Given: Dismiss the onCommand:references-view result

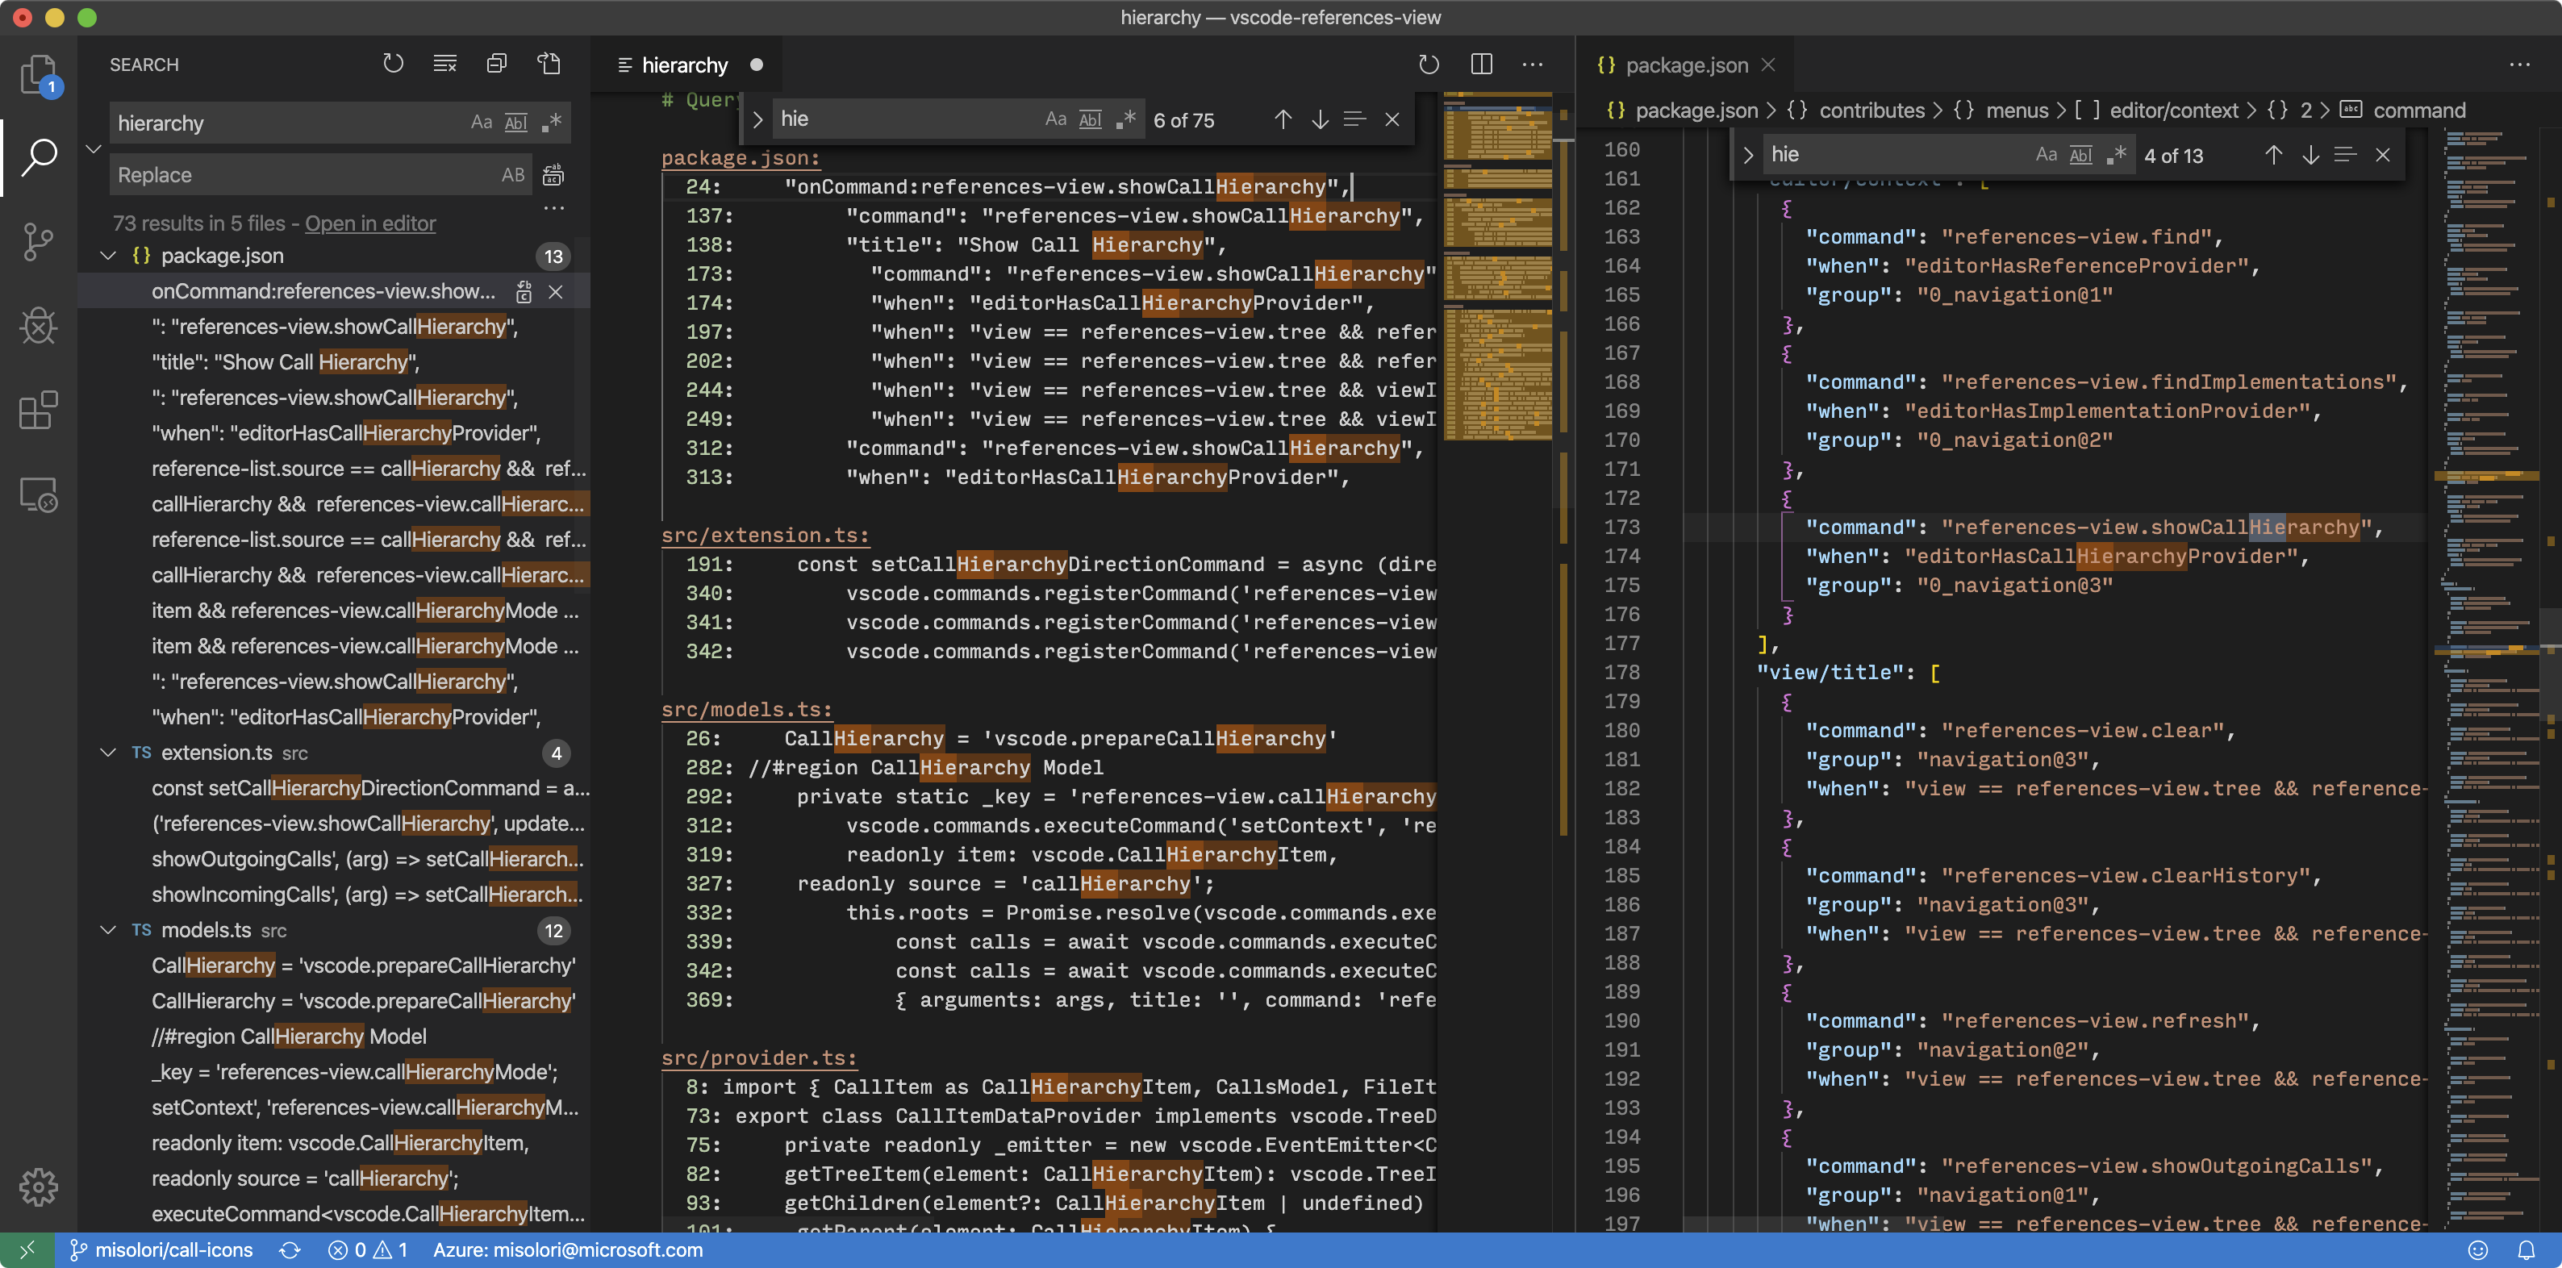Looking at the screenshot, I should (x=556, y=291).
